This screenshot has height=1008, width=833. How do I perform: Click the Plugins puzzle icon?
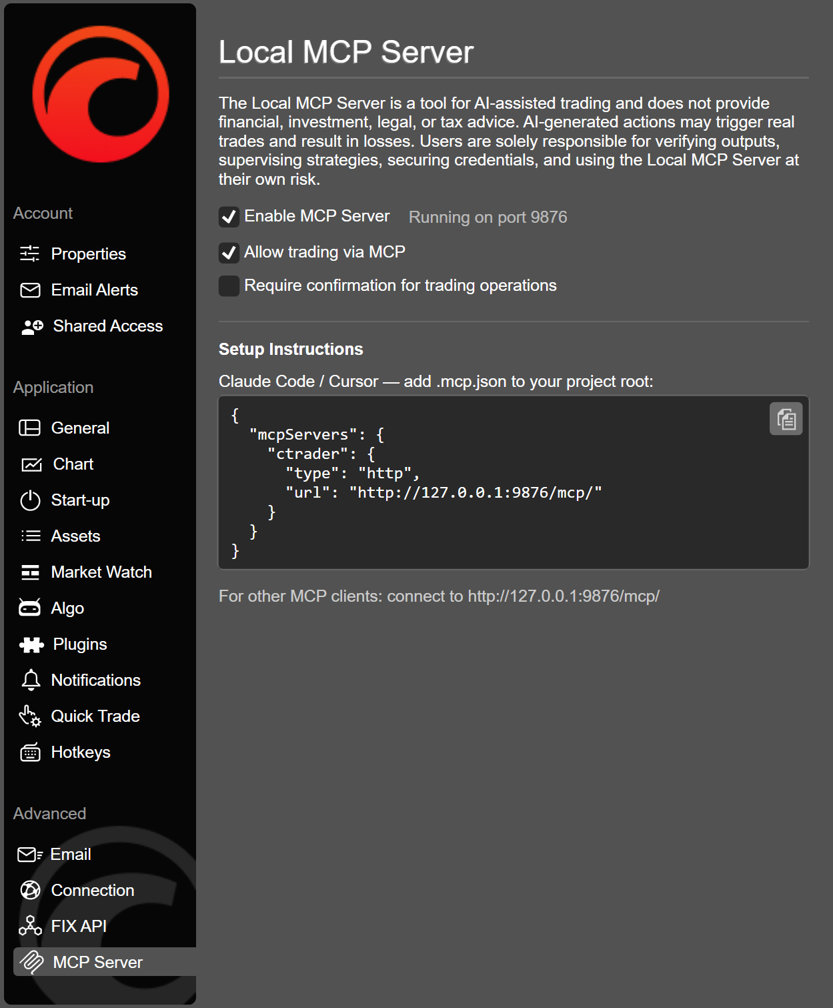[x=31, y=644]
